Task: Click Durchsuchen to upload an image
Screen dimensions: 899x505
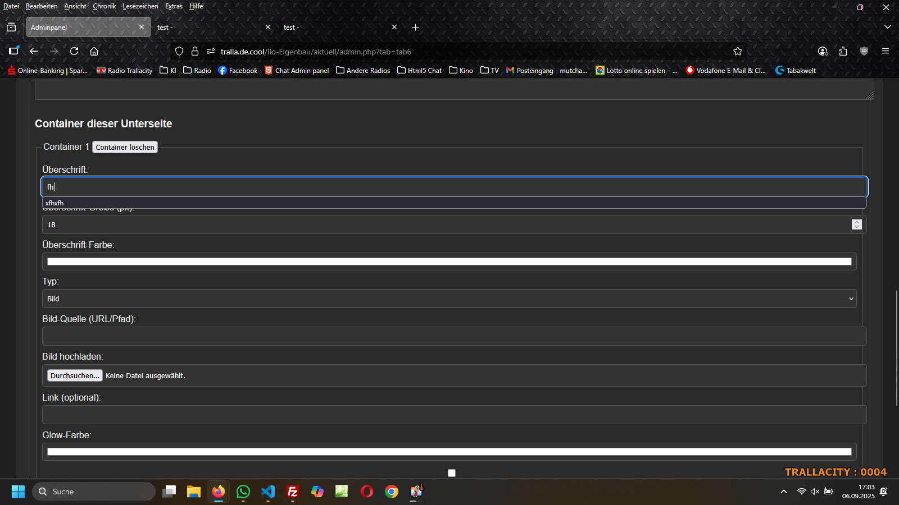Action: [x=75, y=375]
